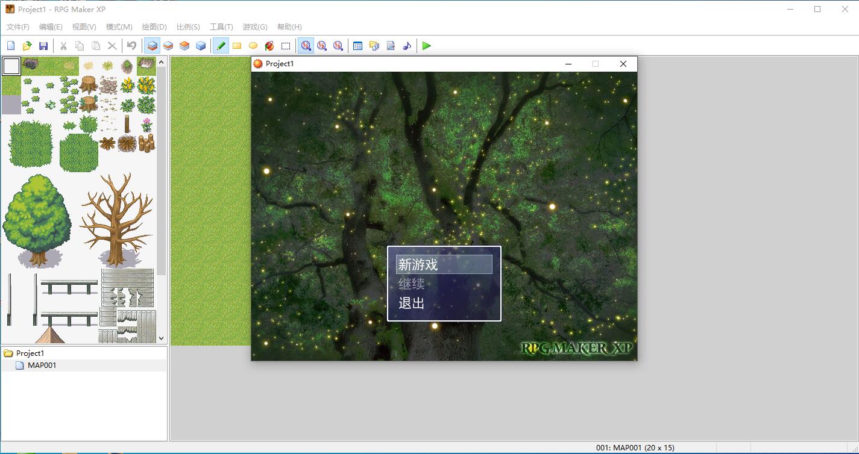Pick the campfire log pile tile
This screenshot has height=454, width=859.
(x=128, y=143)
